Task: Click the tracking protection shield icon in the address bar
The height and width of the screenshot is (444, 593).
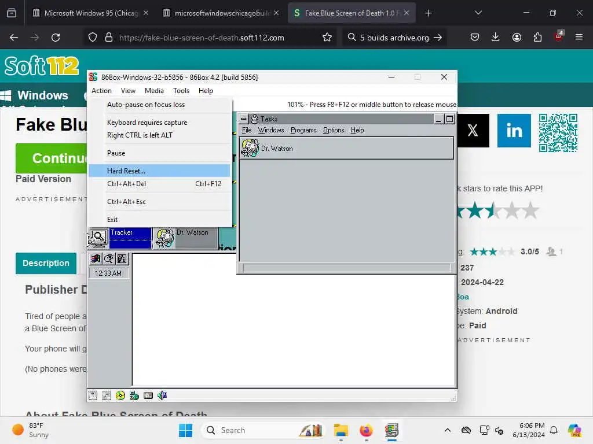Action: tap(93, 38)
